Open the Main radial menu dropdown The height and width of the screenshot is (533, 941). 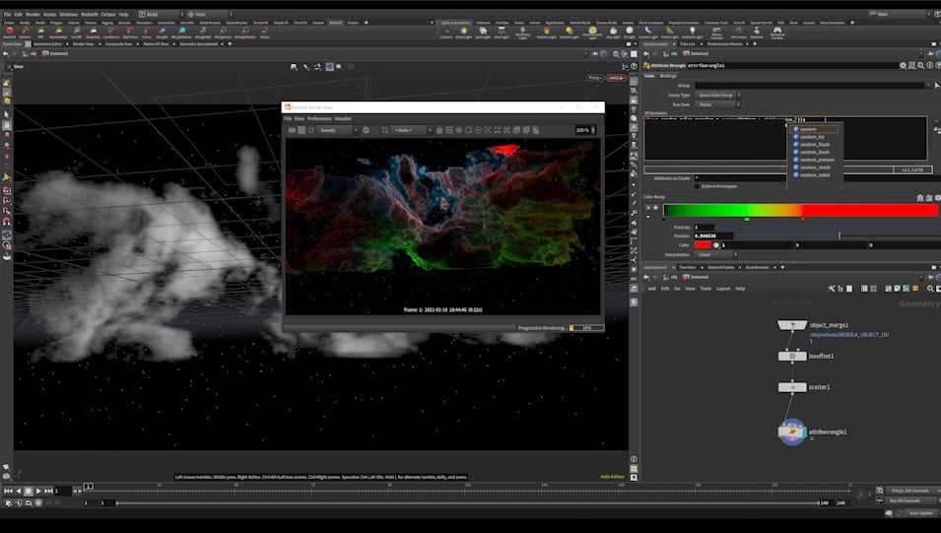coord(209,14)
